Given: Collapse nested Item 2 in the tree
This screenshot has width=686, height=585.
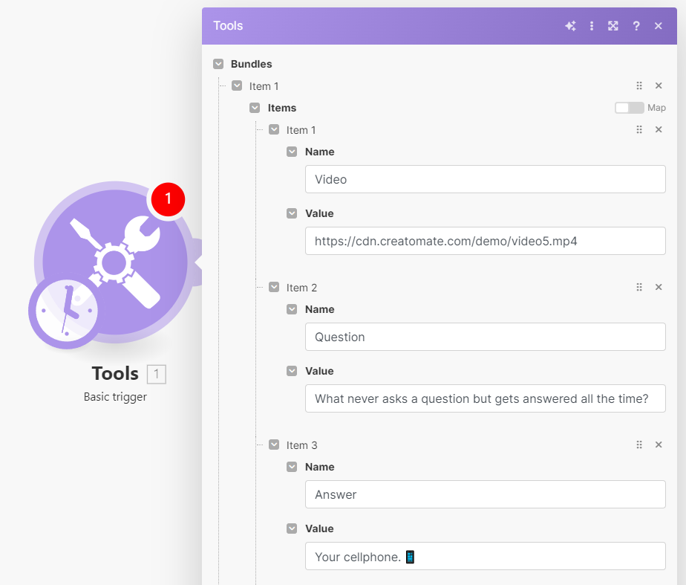Looking at the screenshot, I should pos(274,288).
